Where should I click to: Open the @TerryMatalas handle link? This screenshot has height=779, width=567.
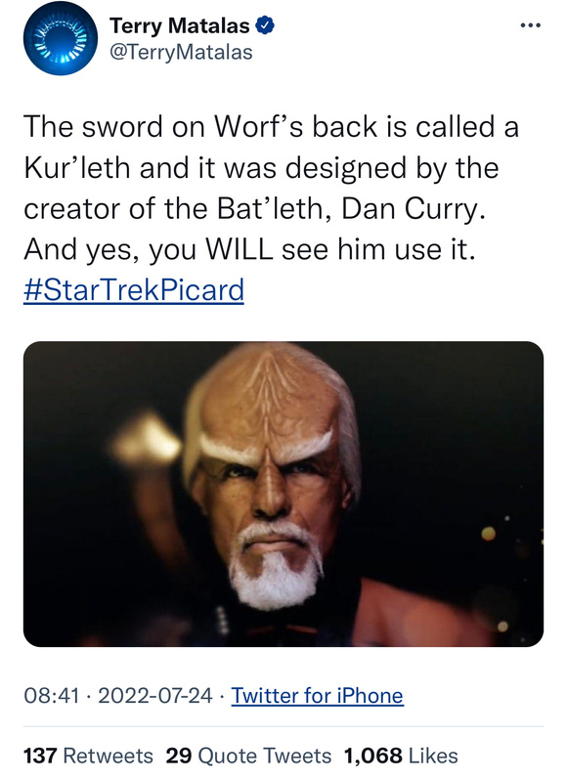pyautogui.click(x=181, y=52)
